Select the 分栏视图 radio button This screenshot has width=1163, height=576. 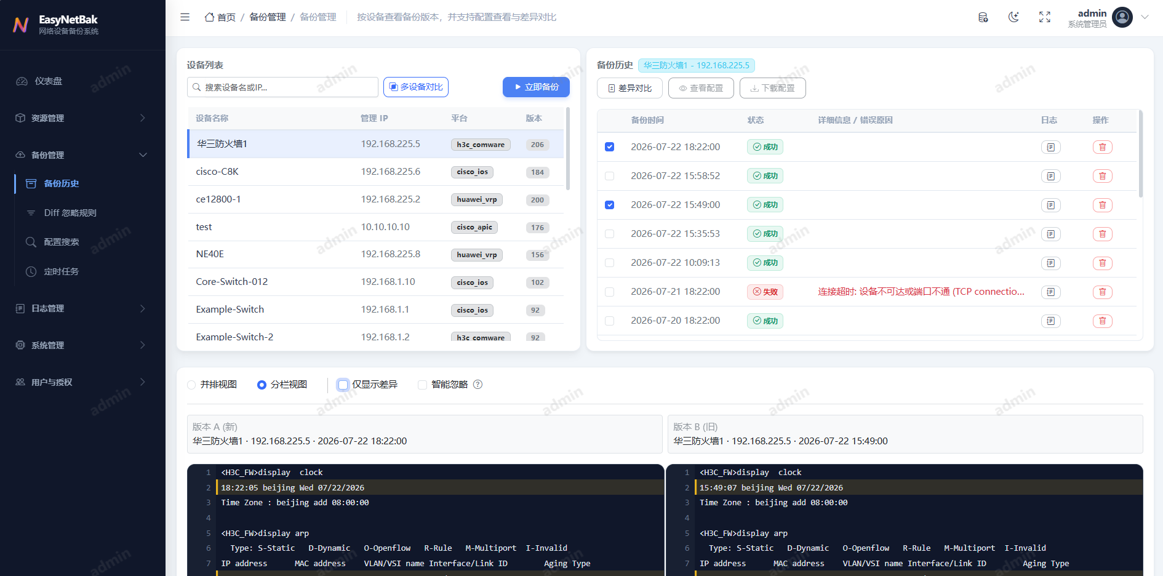262,385
